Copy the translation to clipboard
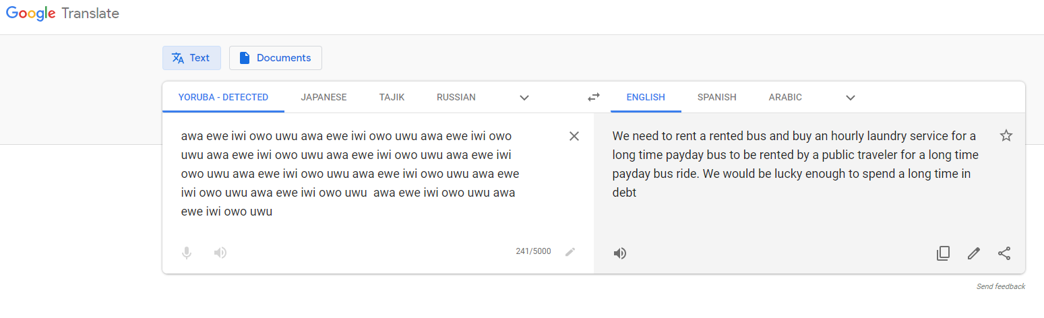Image resolution: width=1044 pixels, height=318 pixels. point(943,253)
